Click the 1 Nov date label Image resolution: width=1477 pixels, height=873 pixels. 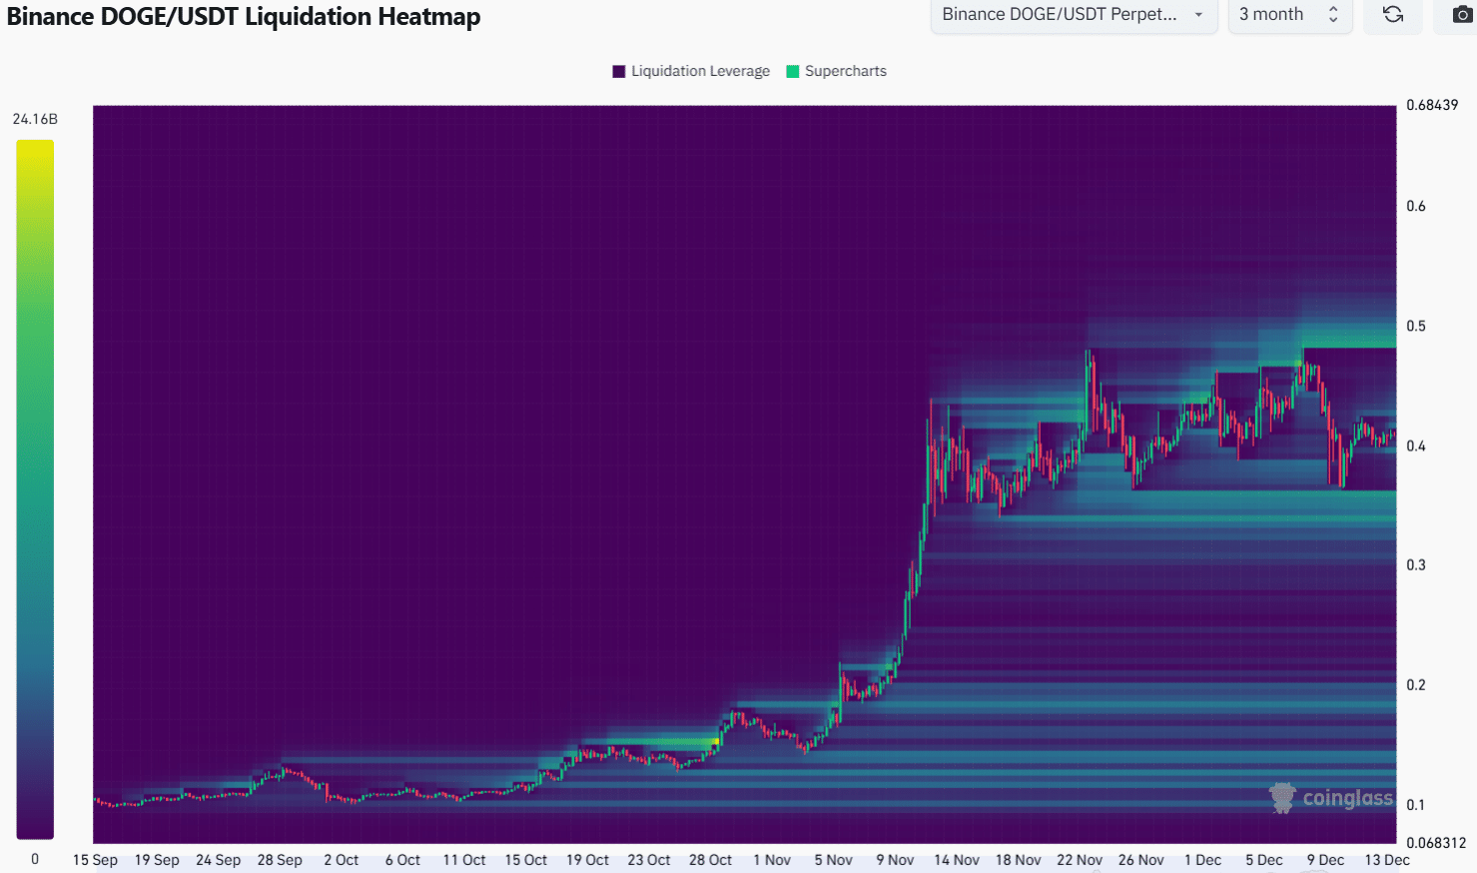(772, 860)
